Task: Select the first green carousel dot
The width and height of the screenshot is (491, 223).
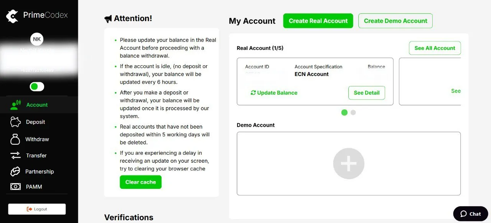Action: coord(344,112)
